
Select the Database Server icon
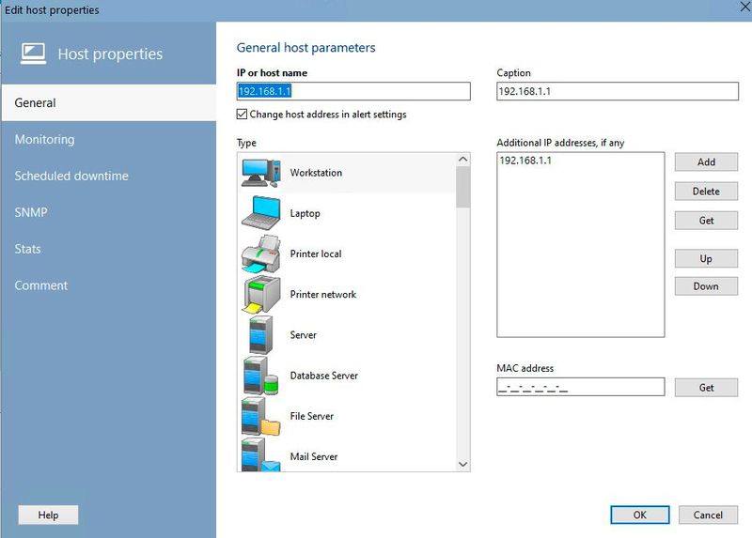(261, 376)
